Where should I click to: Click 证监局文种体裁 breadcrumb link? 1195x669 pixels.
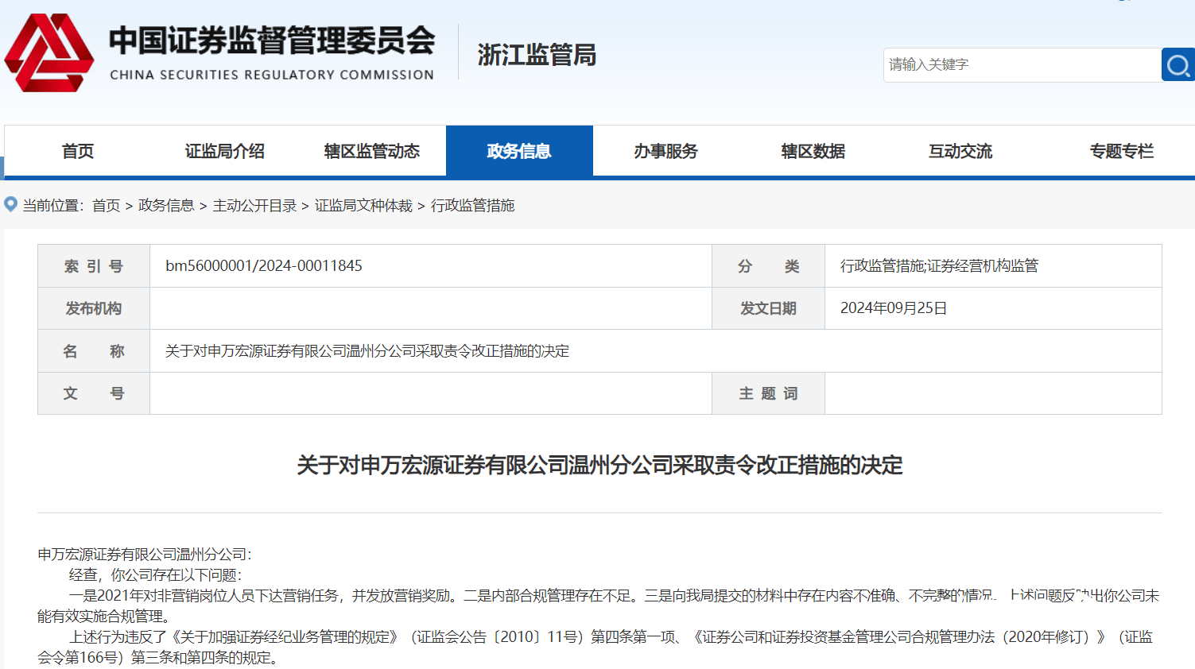363,206
